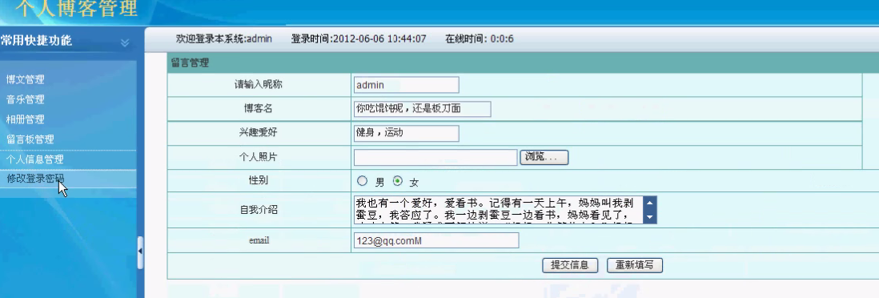Viewport: 879px width, 298px height.
Task: Open 留言板管理 in the sidebar
Action: click(x=30, y=139)
